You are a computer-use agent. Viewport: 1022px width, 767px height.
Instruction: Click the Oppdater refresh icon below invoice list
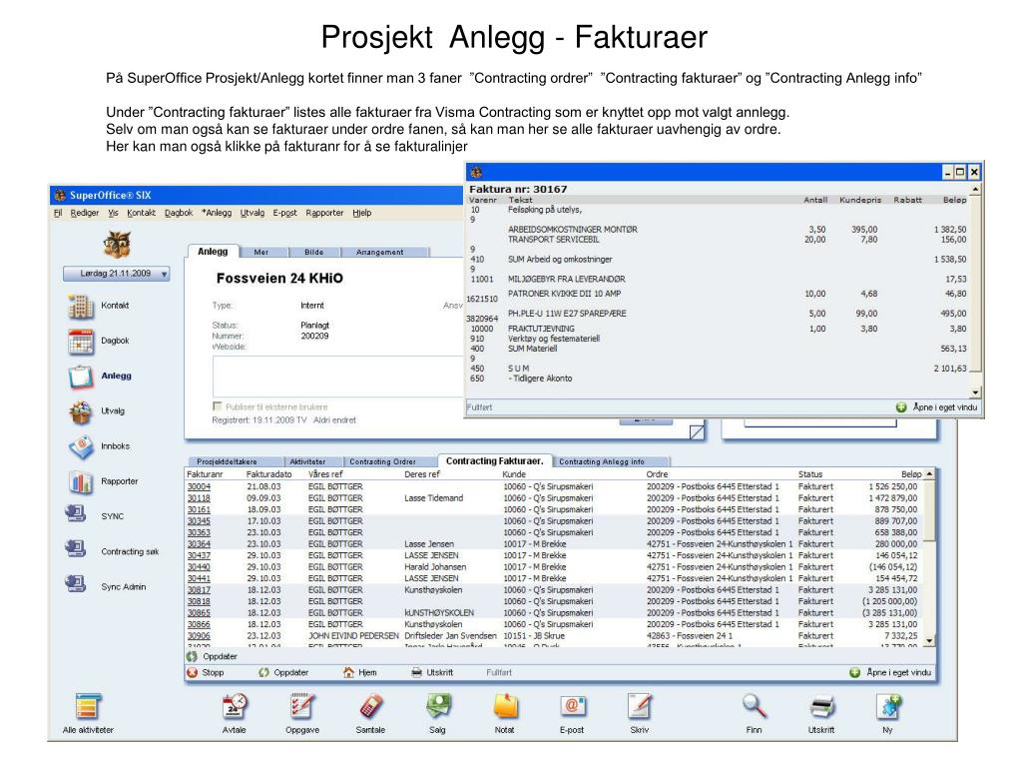[x=192, y=657]
